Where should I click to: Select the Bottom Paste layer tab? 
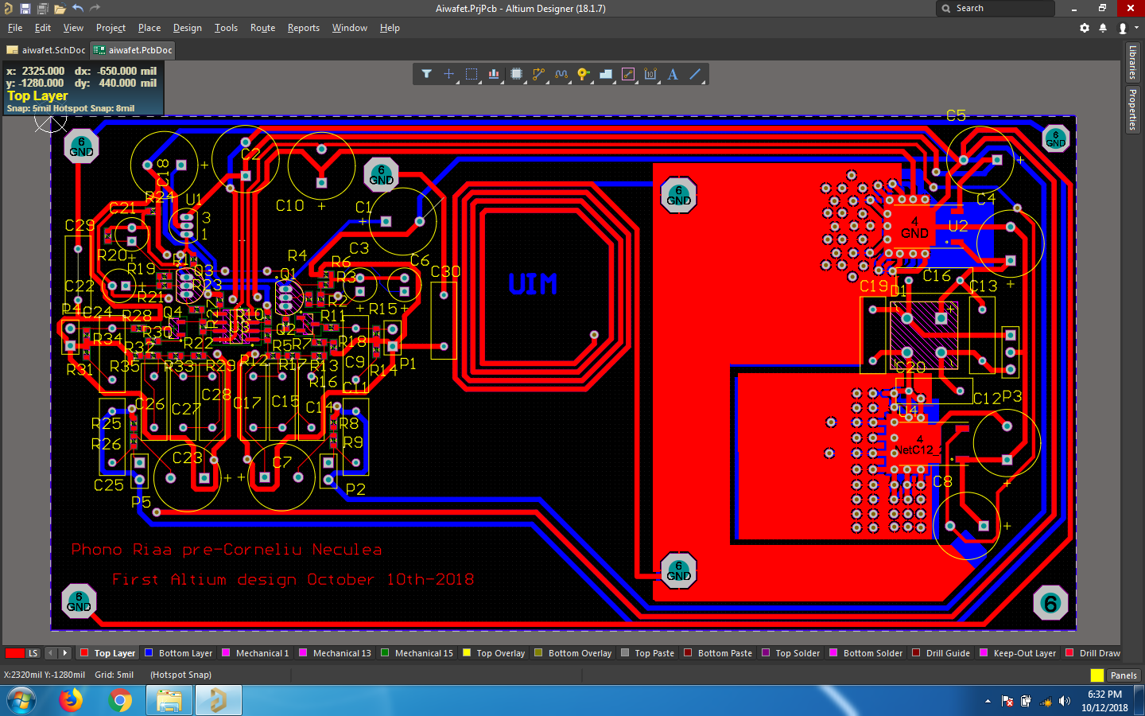718,653
